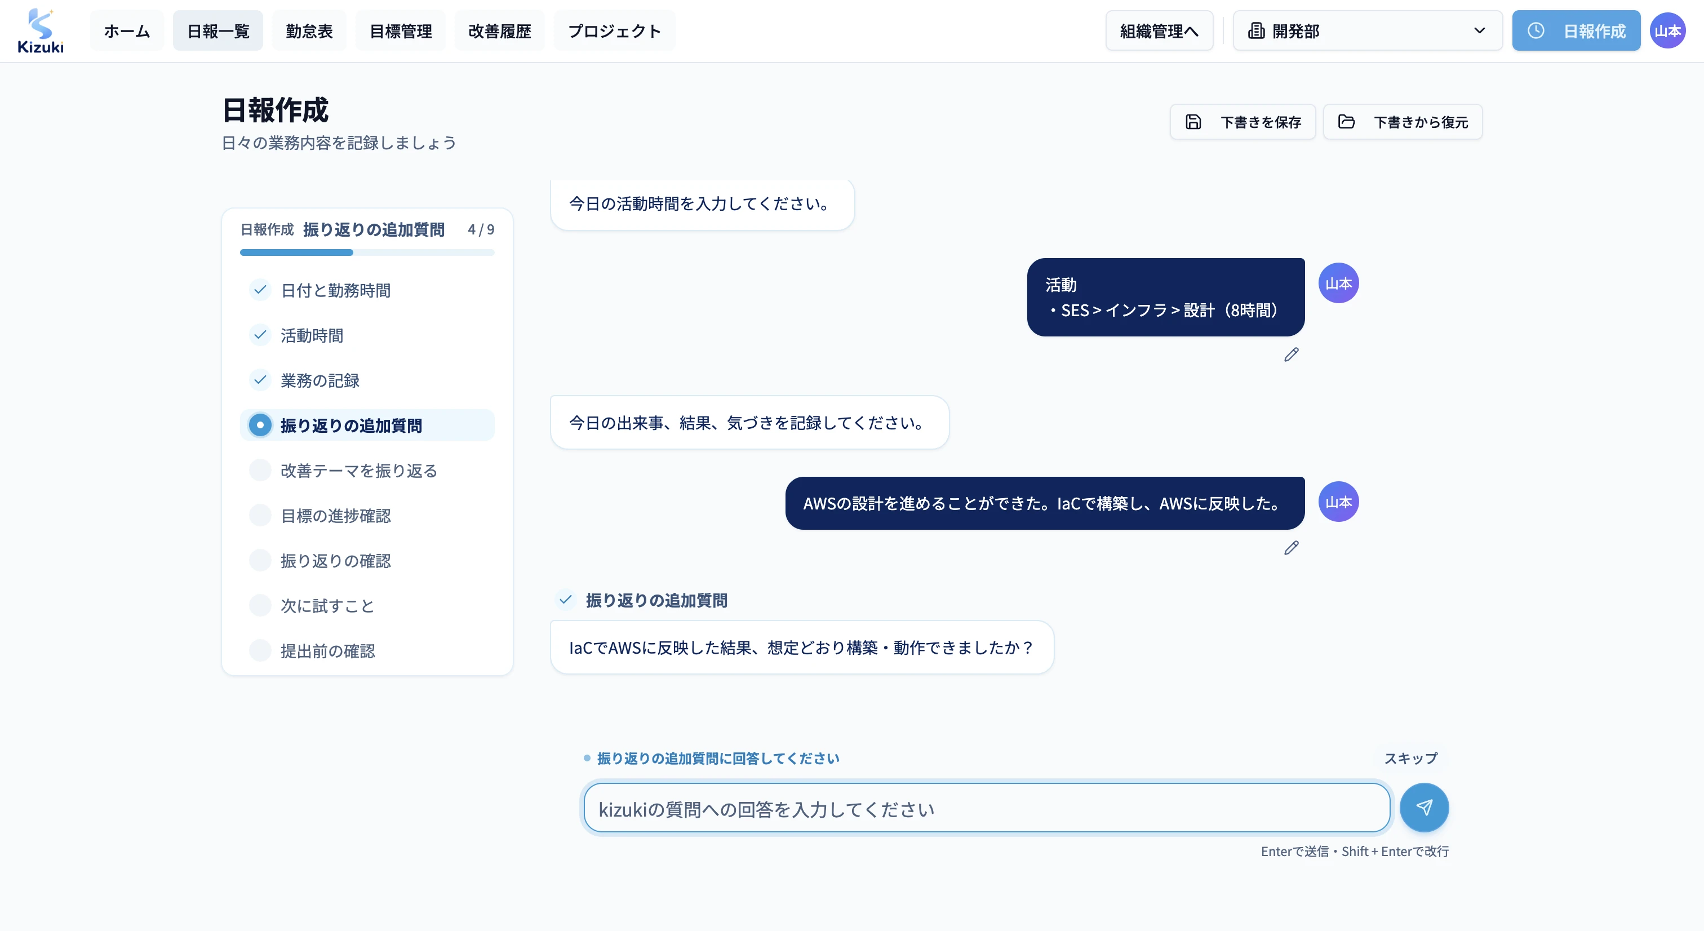
Task: Click 振り返りの追加質問に回答してください prompt label
Action: (x=718, y=759)
